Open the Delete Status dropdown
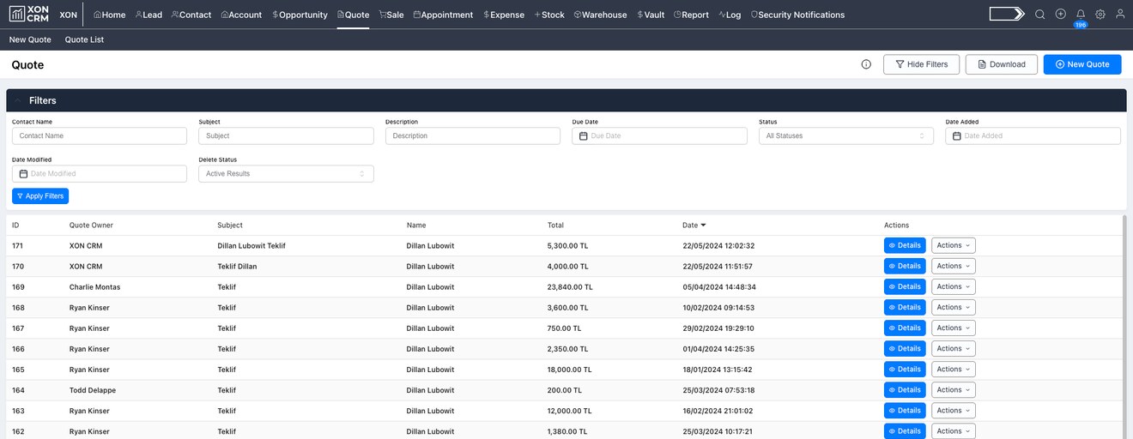 pos(286,174)
